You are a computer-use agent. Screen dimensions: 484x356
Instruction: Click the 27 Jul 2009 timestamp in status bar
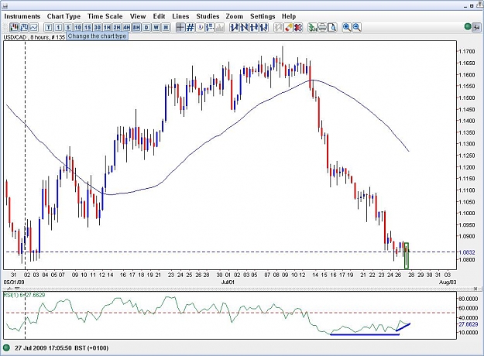click(x=61, y=348)
